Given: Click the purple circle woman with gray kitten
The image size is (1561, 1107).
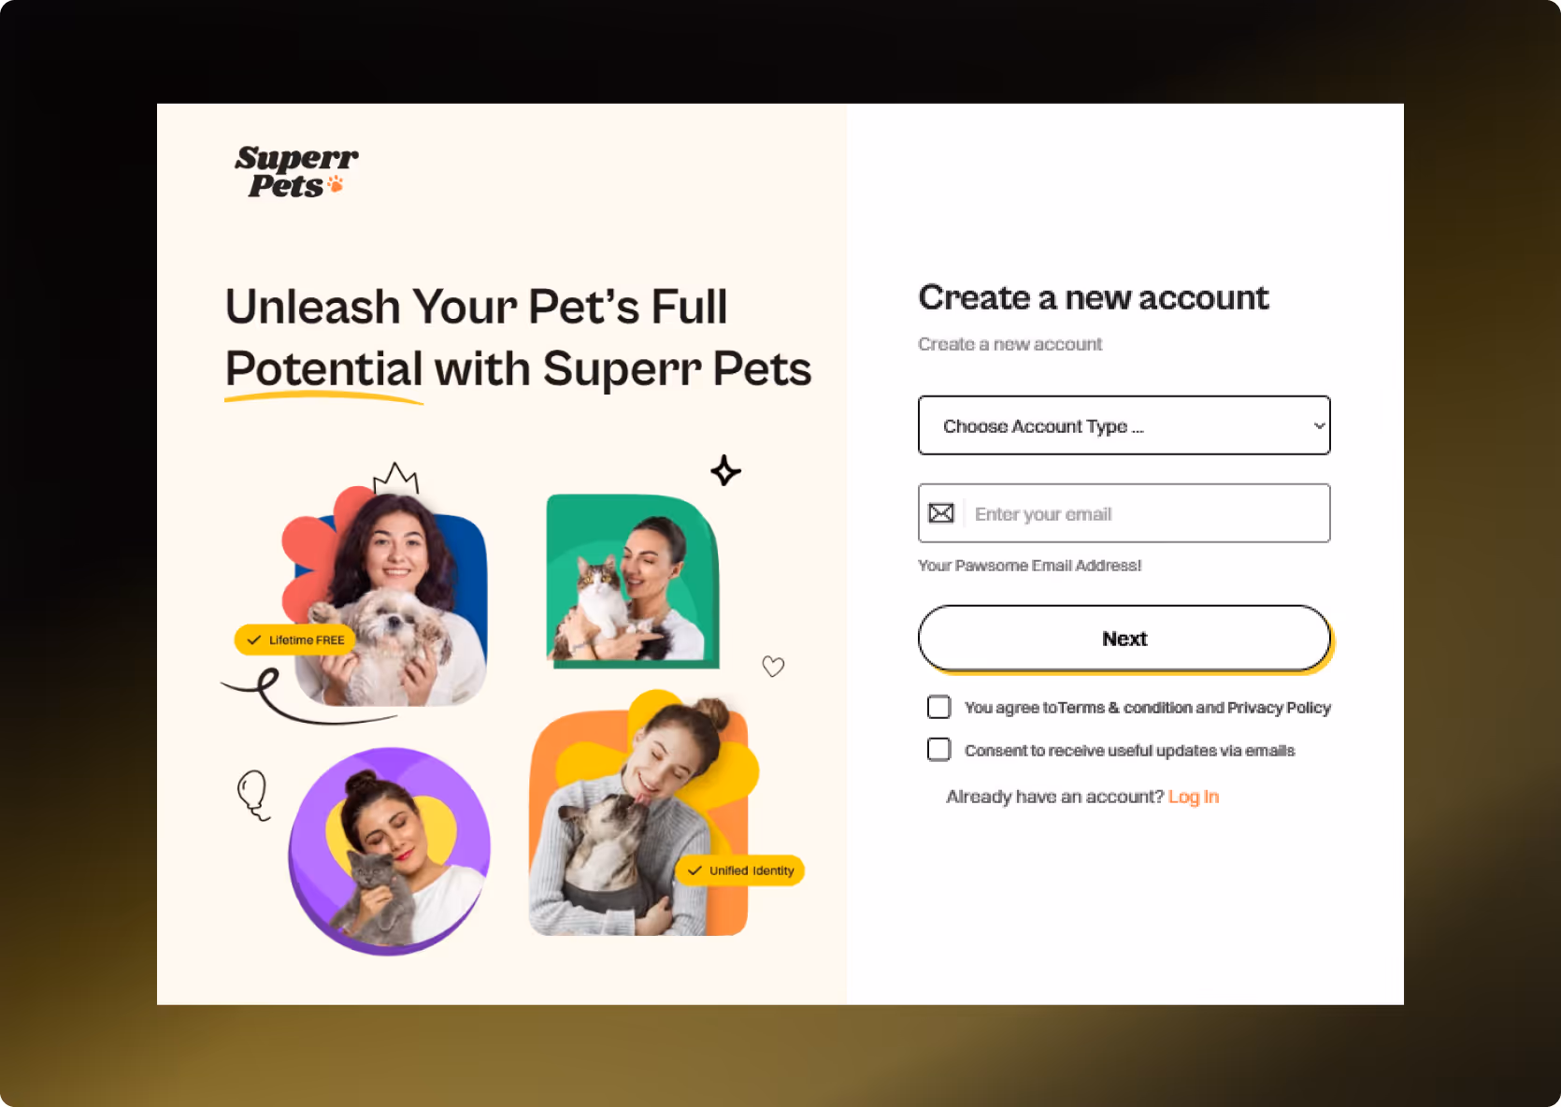Looking at the screenshot, I should point(390,851).
